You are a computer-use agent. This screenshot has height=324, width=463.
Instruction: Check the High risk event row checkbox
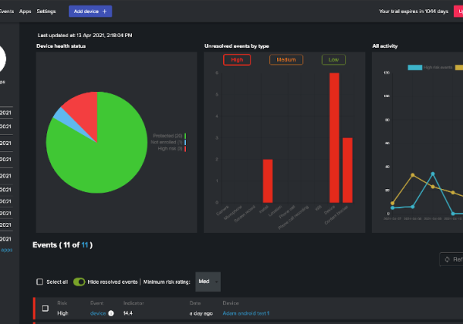[45, 309]
